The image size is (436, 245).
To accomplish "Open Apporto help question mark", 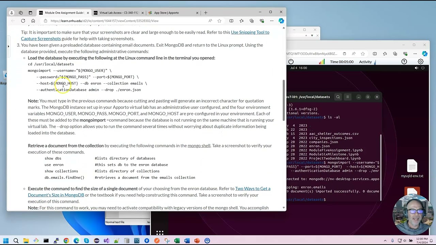I will coord(404,62).
